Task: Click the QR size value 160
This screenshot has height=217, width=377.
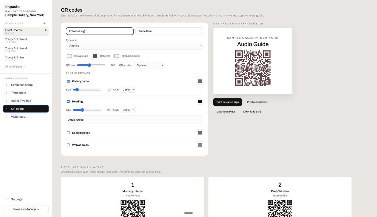Action: point(113,65)
